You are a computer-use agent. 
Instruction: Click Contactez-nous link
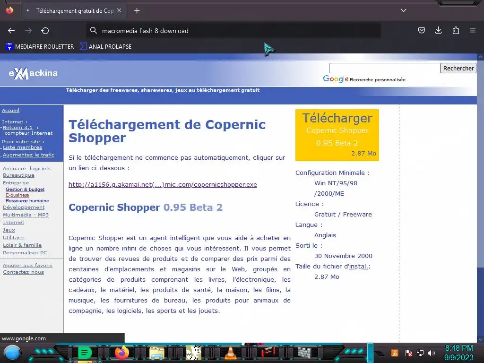point(23,272)
